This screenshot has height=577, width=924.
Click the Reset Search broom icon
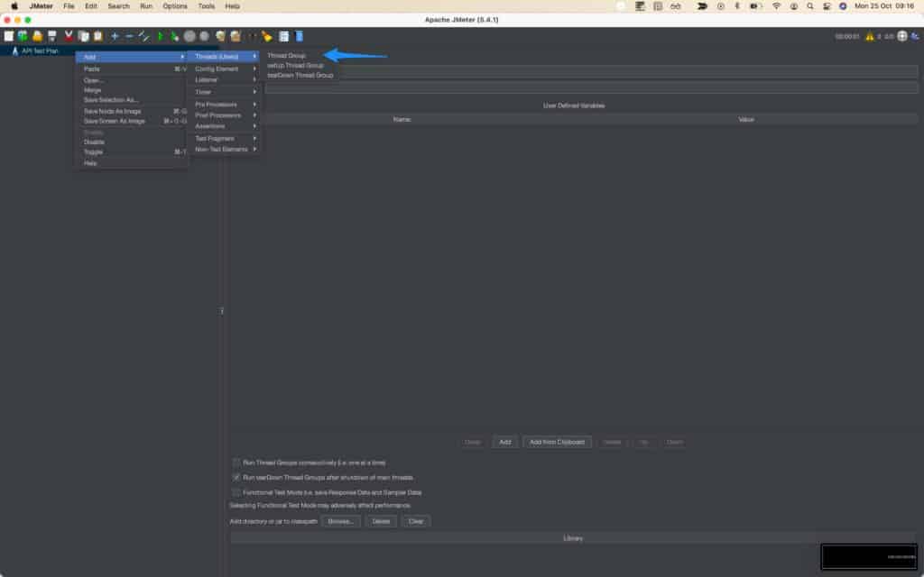(x=267, y=36)
